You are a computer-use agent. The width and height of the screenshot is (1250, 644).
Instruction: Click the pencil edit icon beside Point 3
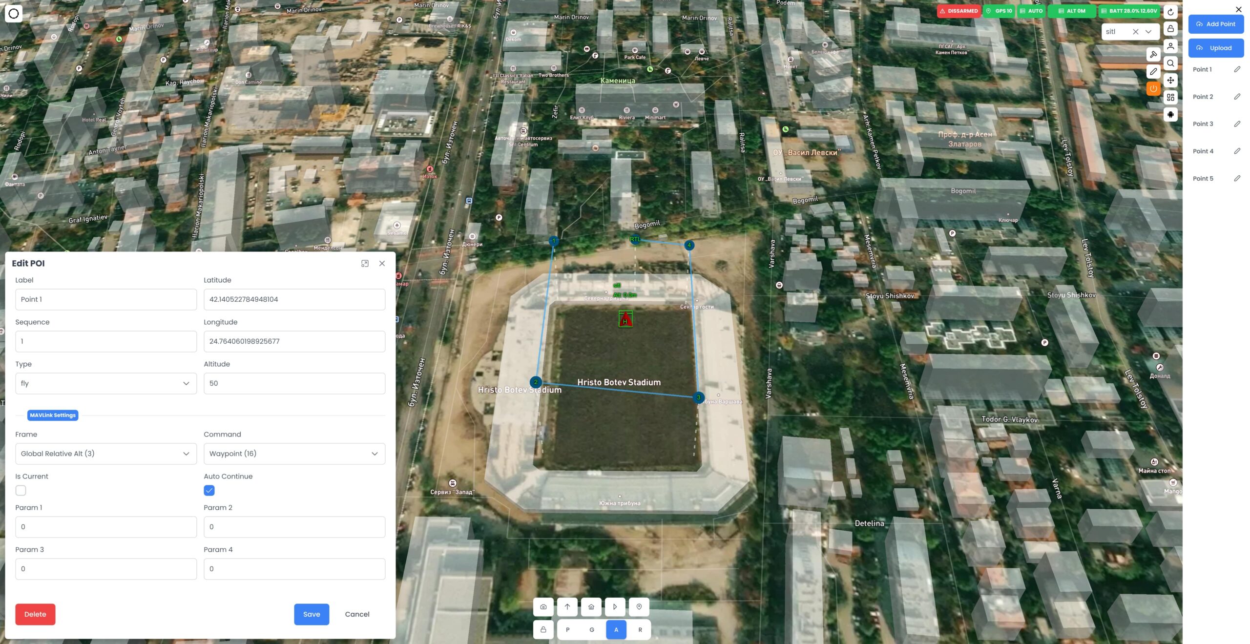[1237, 124]
